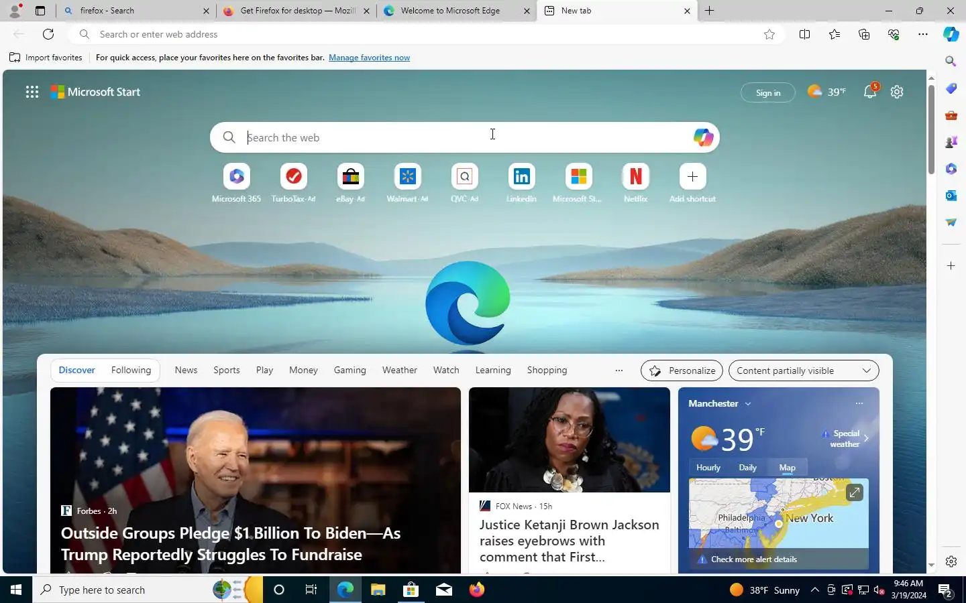
Task: Open the Games chess sidebar icon
Action: (x=951, y=142)
